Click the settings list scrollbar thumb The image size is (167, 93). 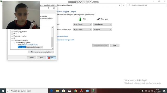(x=52, y=42)
